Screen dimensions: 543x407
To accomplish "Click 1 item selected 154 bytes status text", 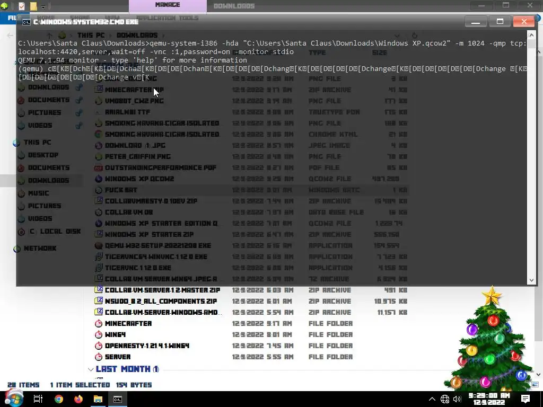I will tap(101, 385).
